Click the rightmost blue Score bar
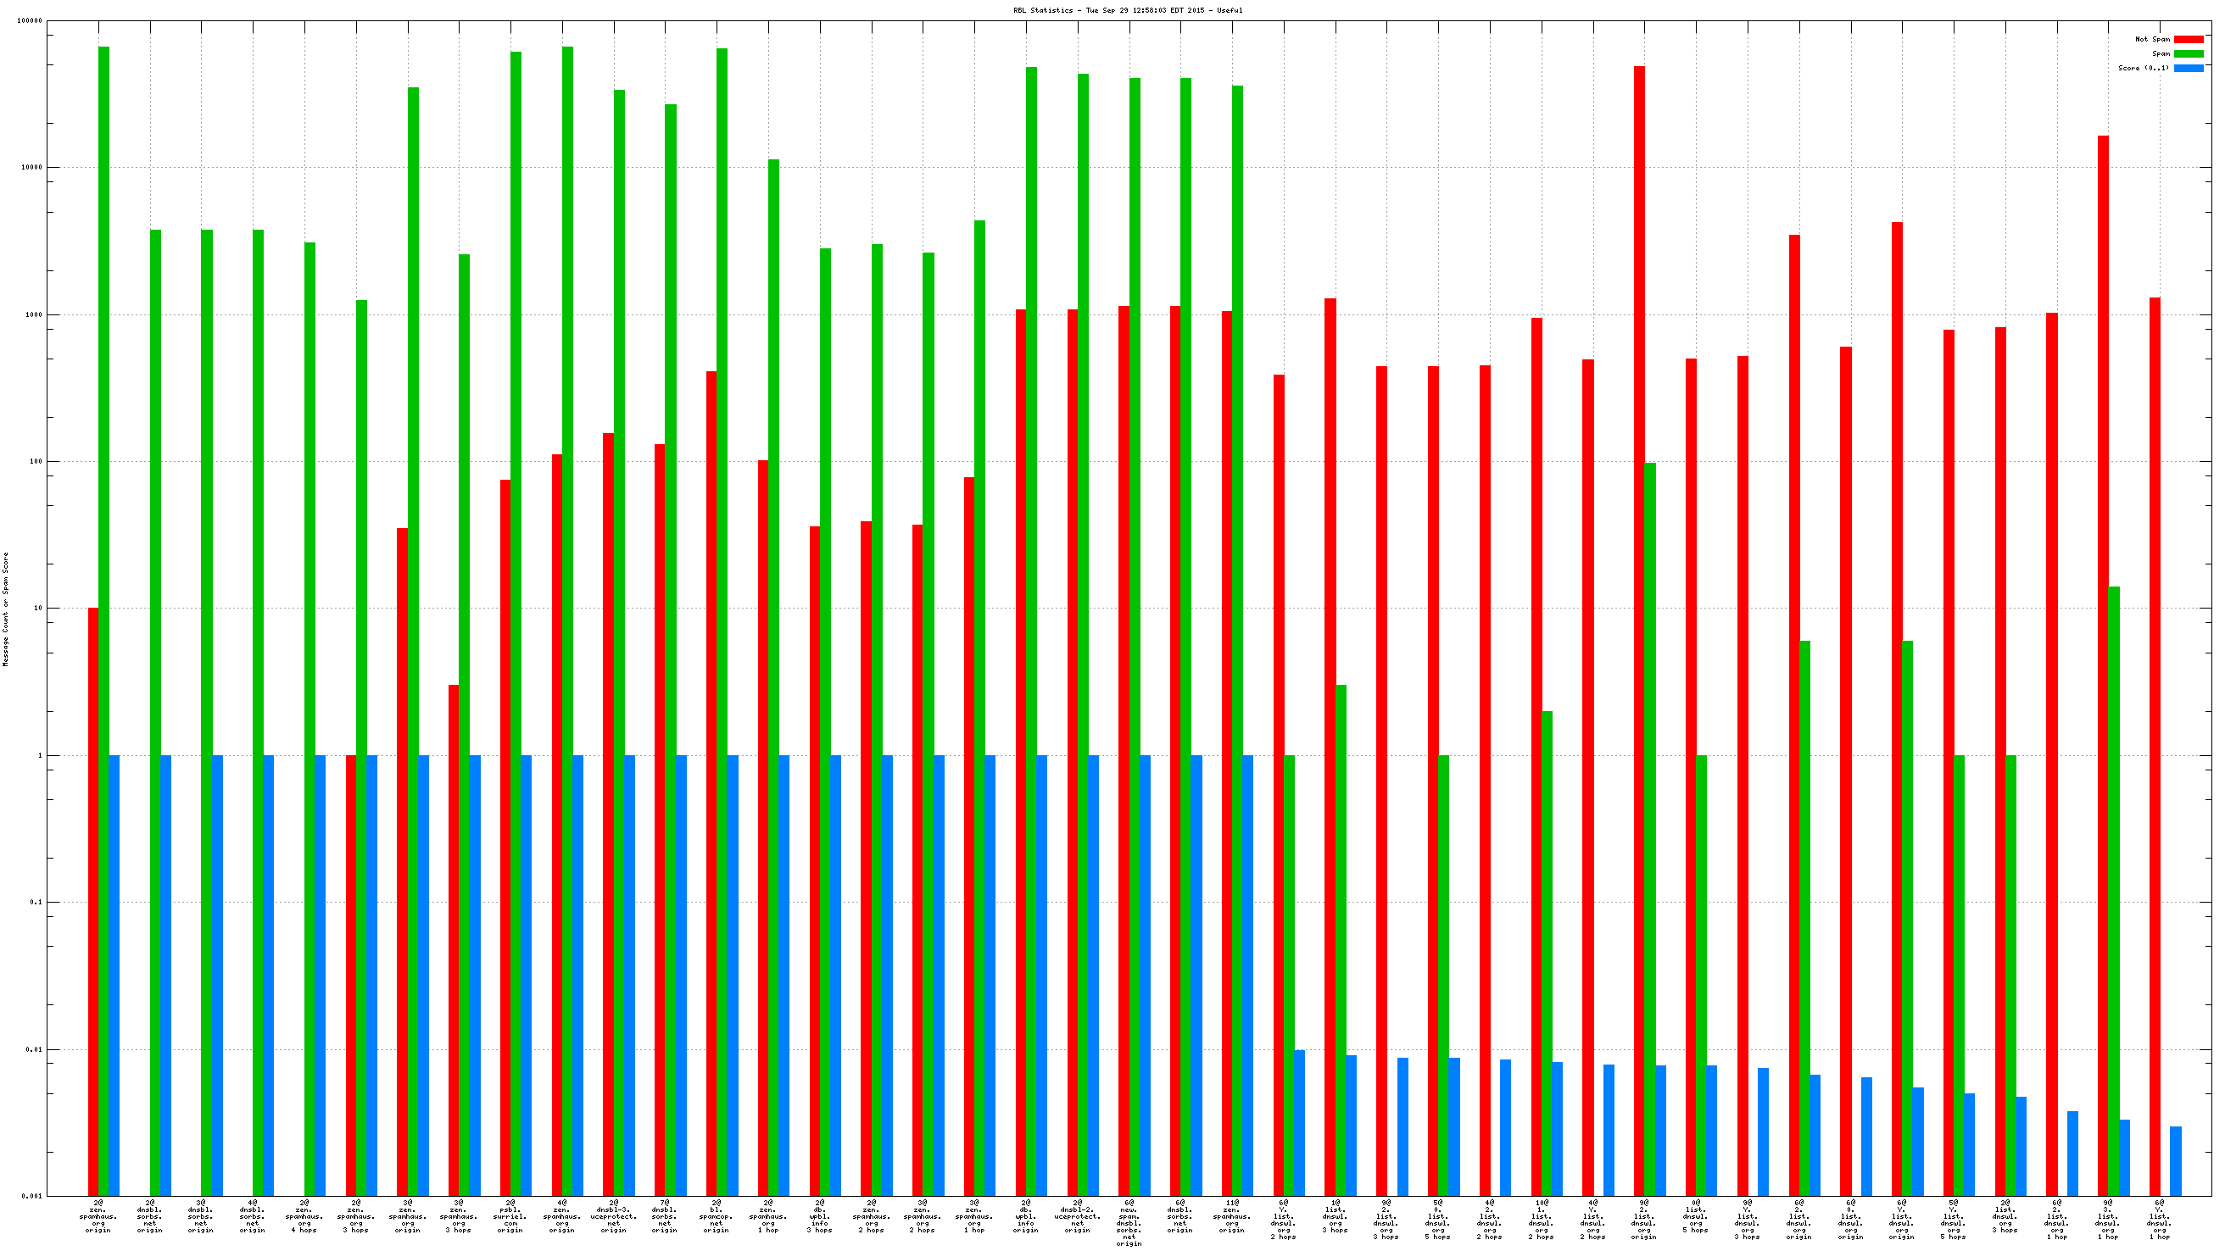2225x1251 pixels. coord(2175,1160)
